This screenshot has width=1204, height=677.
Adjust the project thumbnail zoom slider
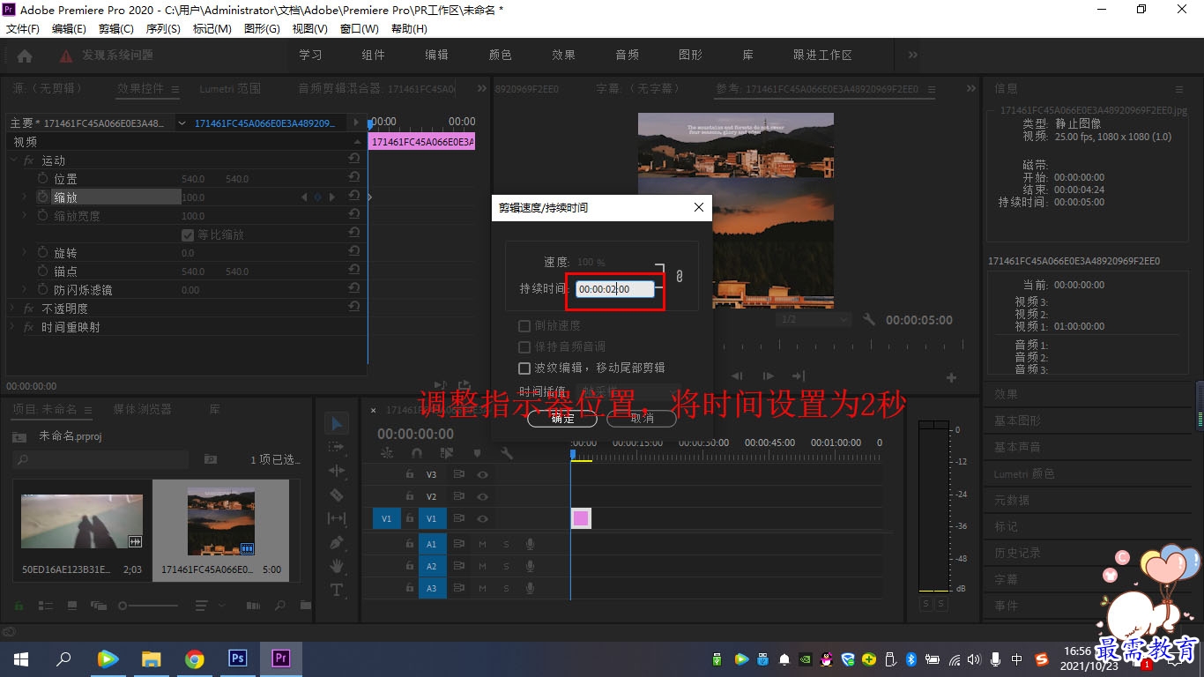pyautogui.click(x=148, y=606)
